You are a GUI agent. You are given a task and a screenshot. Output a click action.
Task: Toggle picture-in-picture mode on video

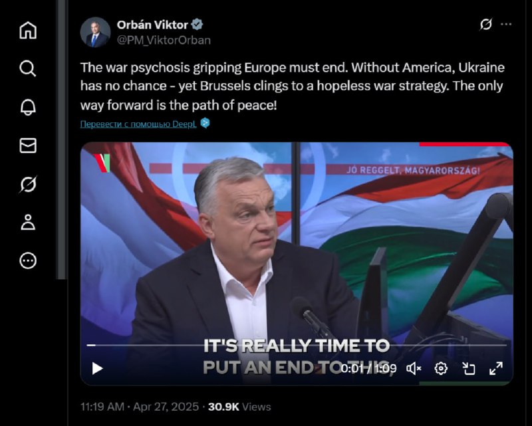(x=469, y=368)
